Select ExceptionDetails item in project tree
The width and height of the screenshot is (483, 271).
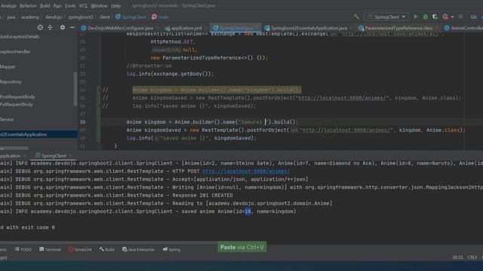coord(20,37)
